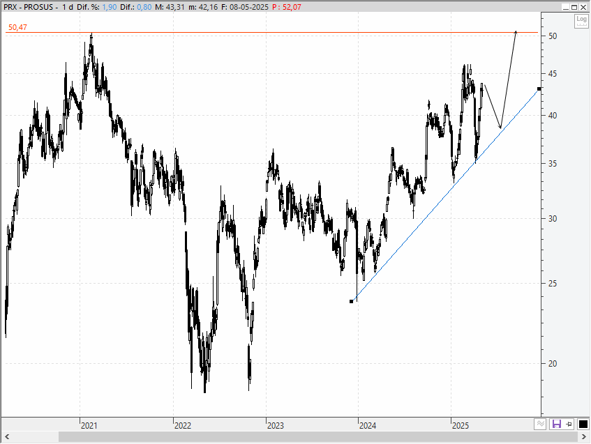Click the 25 price axis label

pyautogui.click(x=553, y=284)
